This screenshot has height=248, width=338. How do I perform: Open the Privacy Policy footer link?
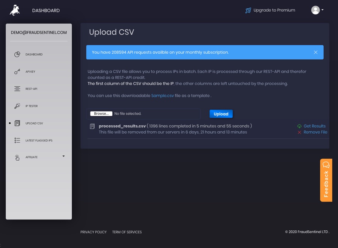coord(94,232)
